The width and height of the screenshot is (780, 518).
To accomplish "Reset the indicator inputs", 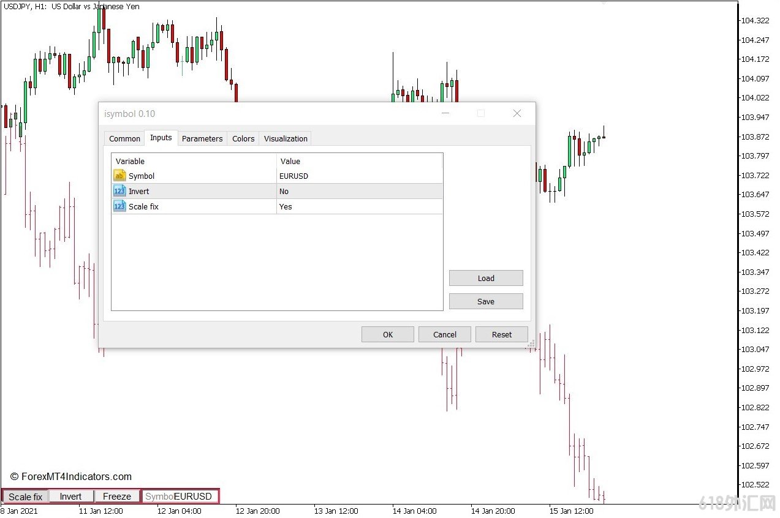I will pyautogui.click(x=502, y=334).
